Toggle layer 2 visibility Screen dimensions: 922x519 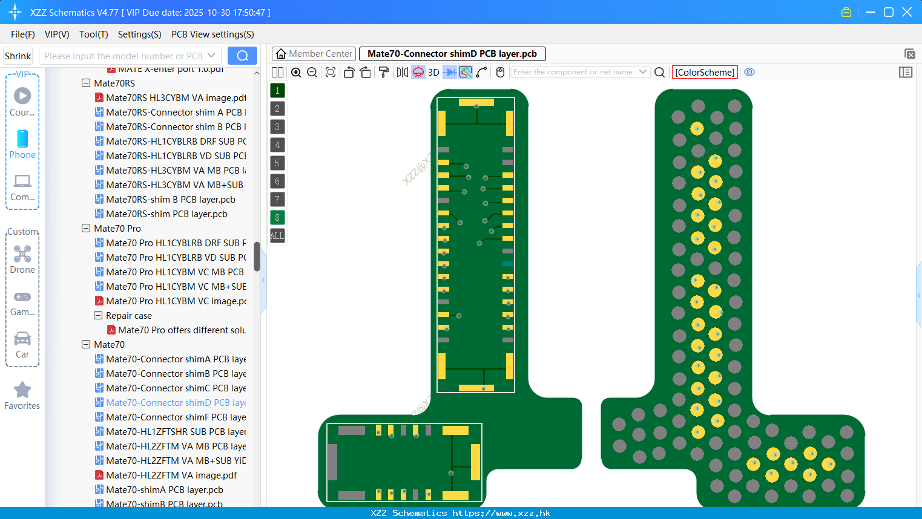click(277, 109)
